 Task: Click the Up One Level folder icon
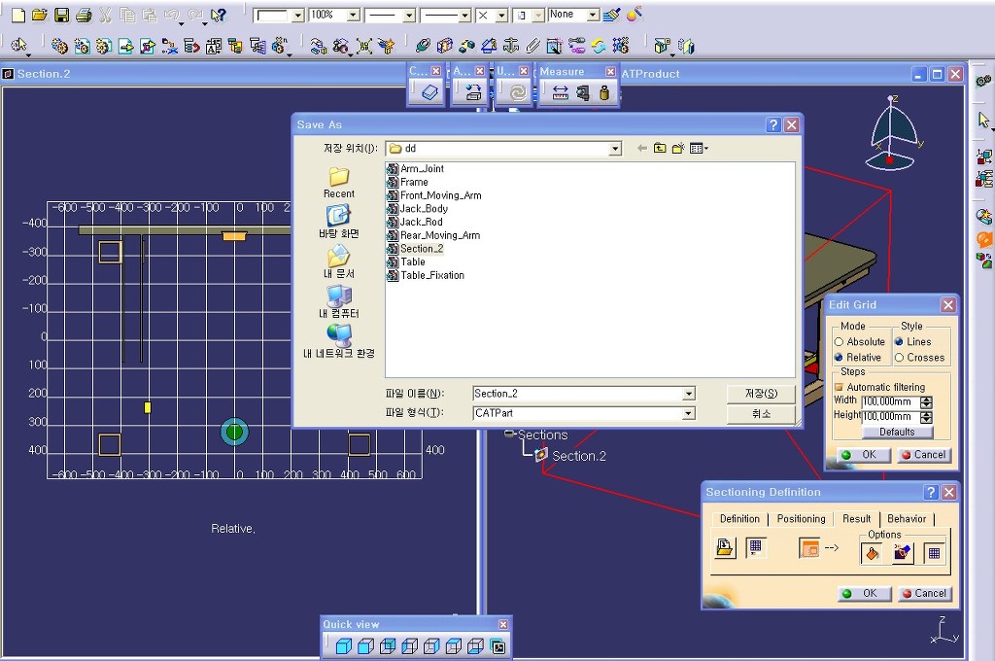pyautogui.click(x=660, y=149)
